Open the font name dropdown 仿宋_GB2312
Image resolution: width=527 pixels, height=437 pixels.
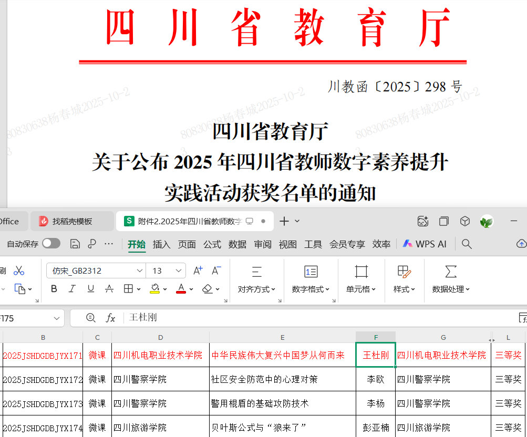point(140,270)
